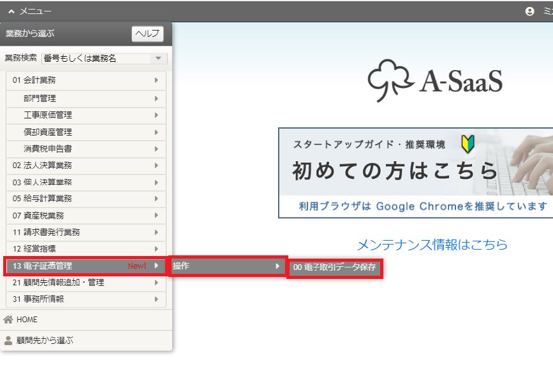Select 31 事務所情報
This screenshot has height=370, width=553.
86,299
